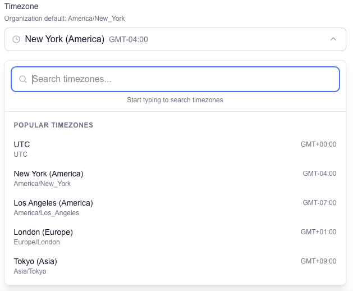Click the Europe/London identifier subtitle

(36, 242)
